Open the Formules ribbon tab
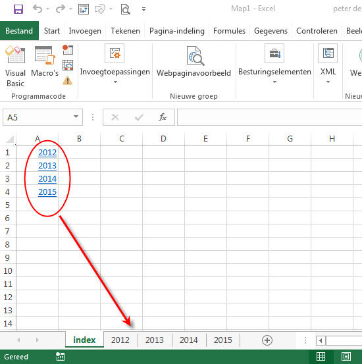The height and width of the screenshot is (364, 362). [x=229, y=31]
